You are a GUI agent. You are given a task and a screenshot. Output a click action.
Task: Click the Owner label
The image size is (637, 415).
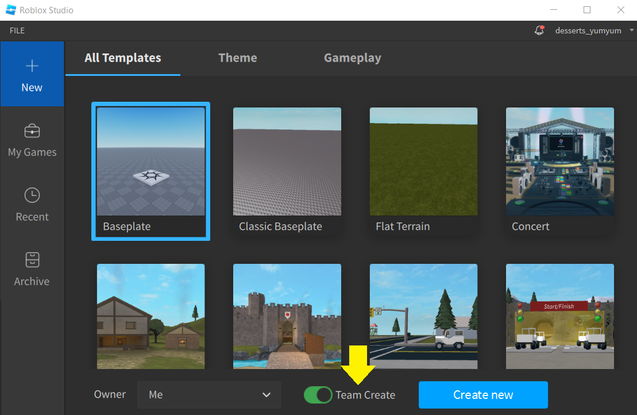110,394
